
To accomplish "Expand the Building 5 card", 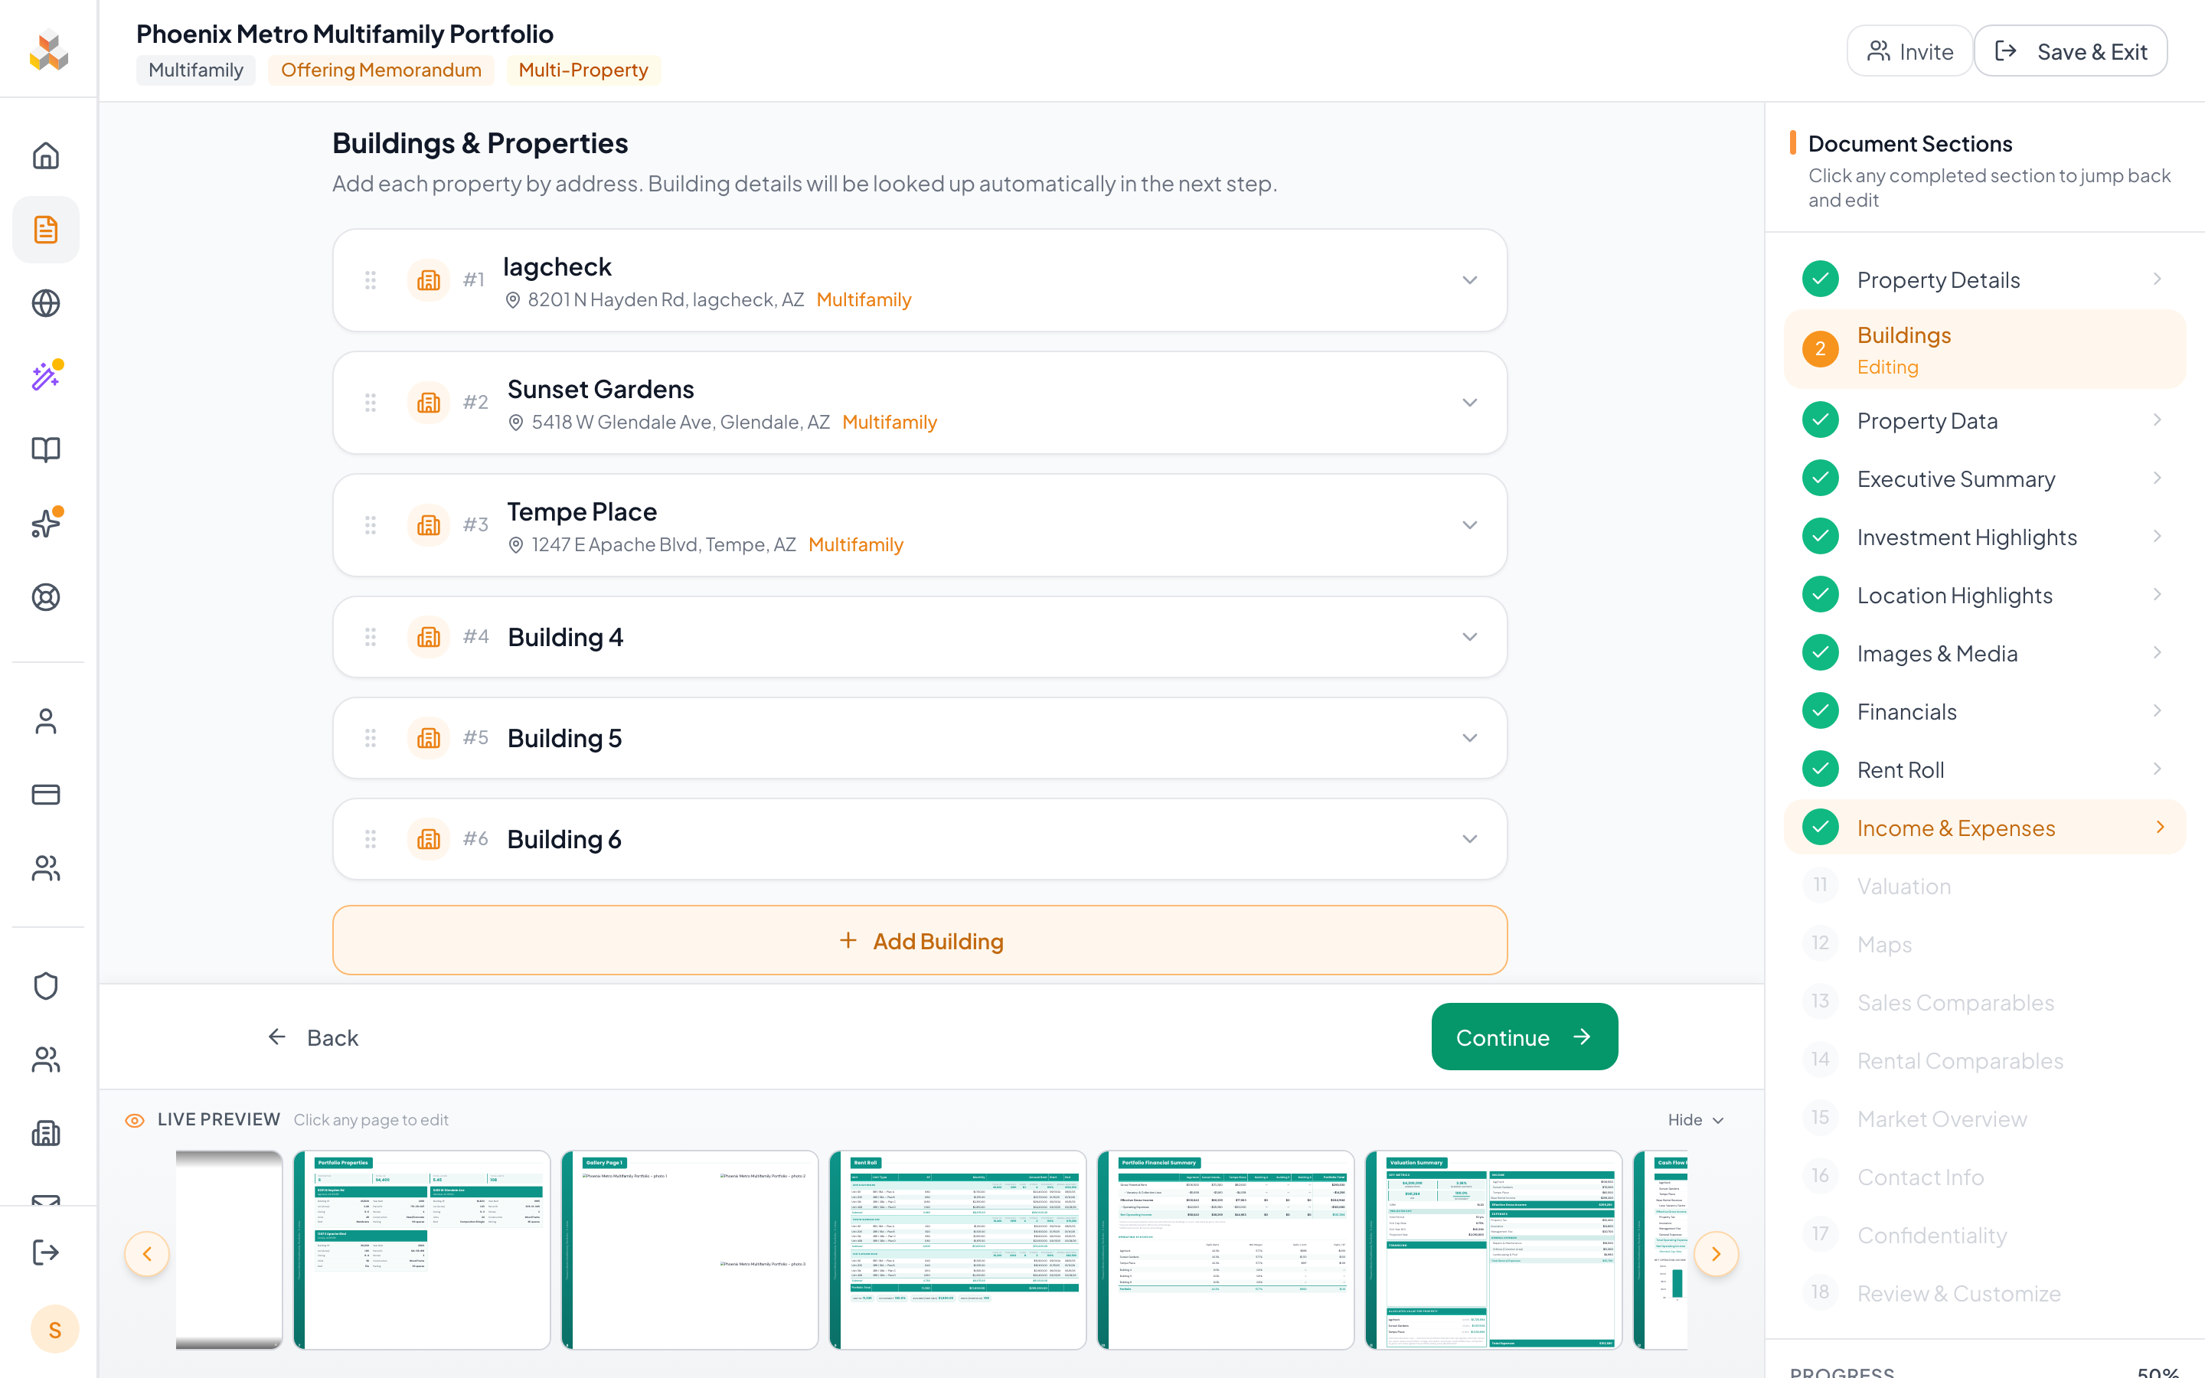I will (x=1470, y=738).
